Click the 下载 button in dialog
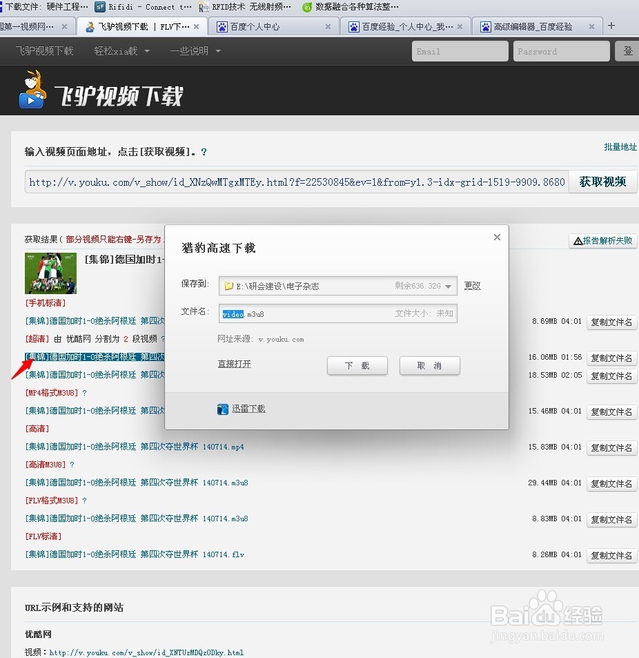Image resolution: width=639 pixels, height=658 pixels. pyautogui.click(x=357, y=365)
